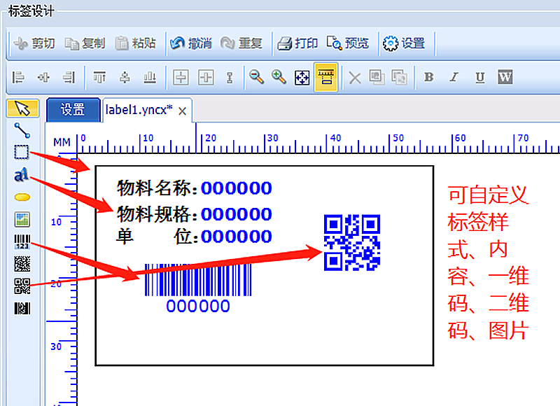Select the 1D barcode tool
This screenshot has width=560, height=406.
(22, 241)
